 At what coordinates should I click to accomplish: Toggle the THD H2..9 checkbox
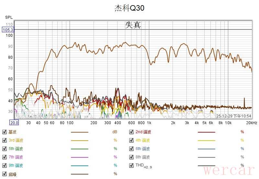pyautogui.click(x=131, y=165)
